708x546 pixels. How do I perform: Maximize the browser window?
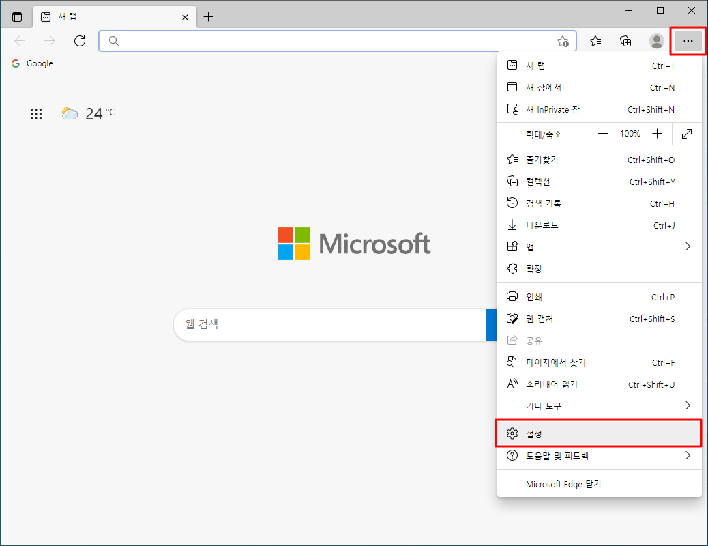[660, 10]
